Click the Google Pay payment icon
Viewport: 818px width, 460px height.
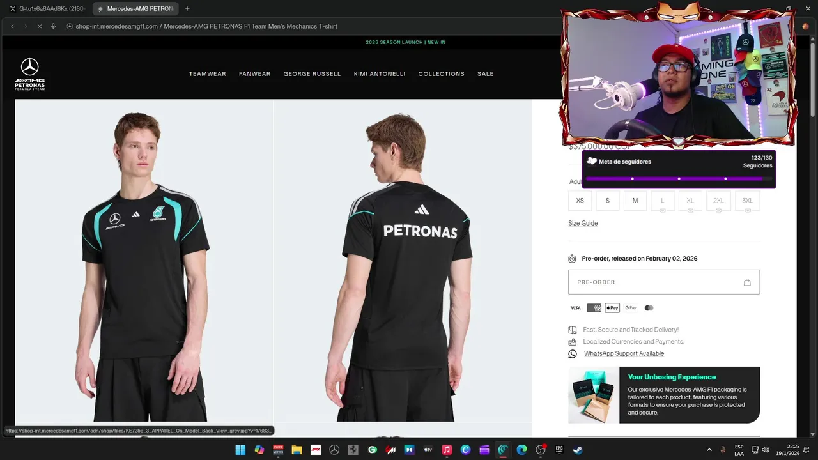click(x=631, y=308)
